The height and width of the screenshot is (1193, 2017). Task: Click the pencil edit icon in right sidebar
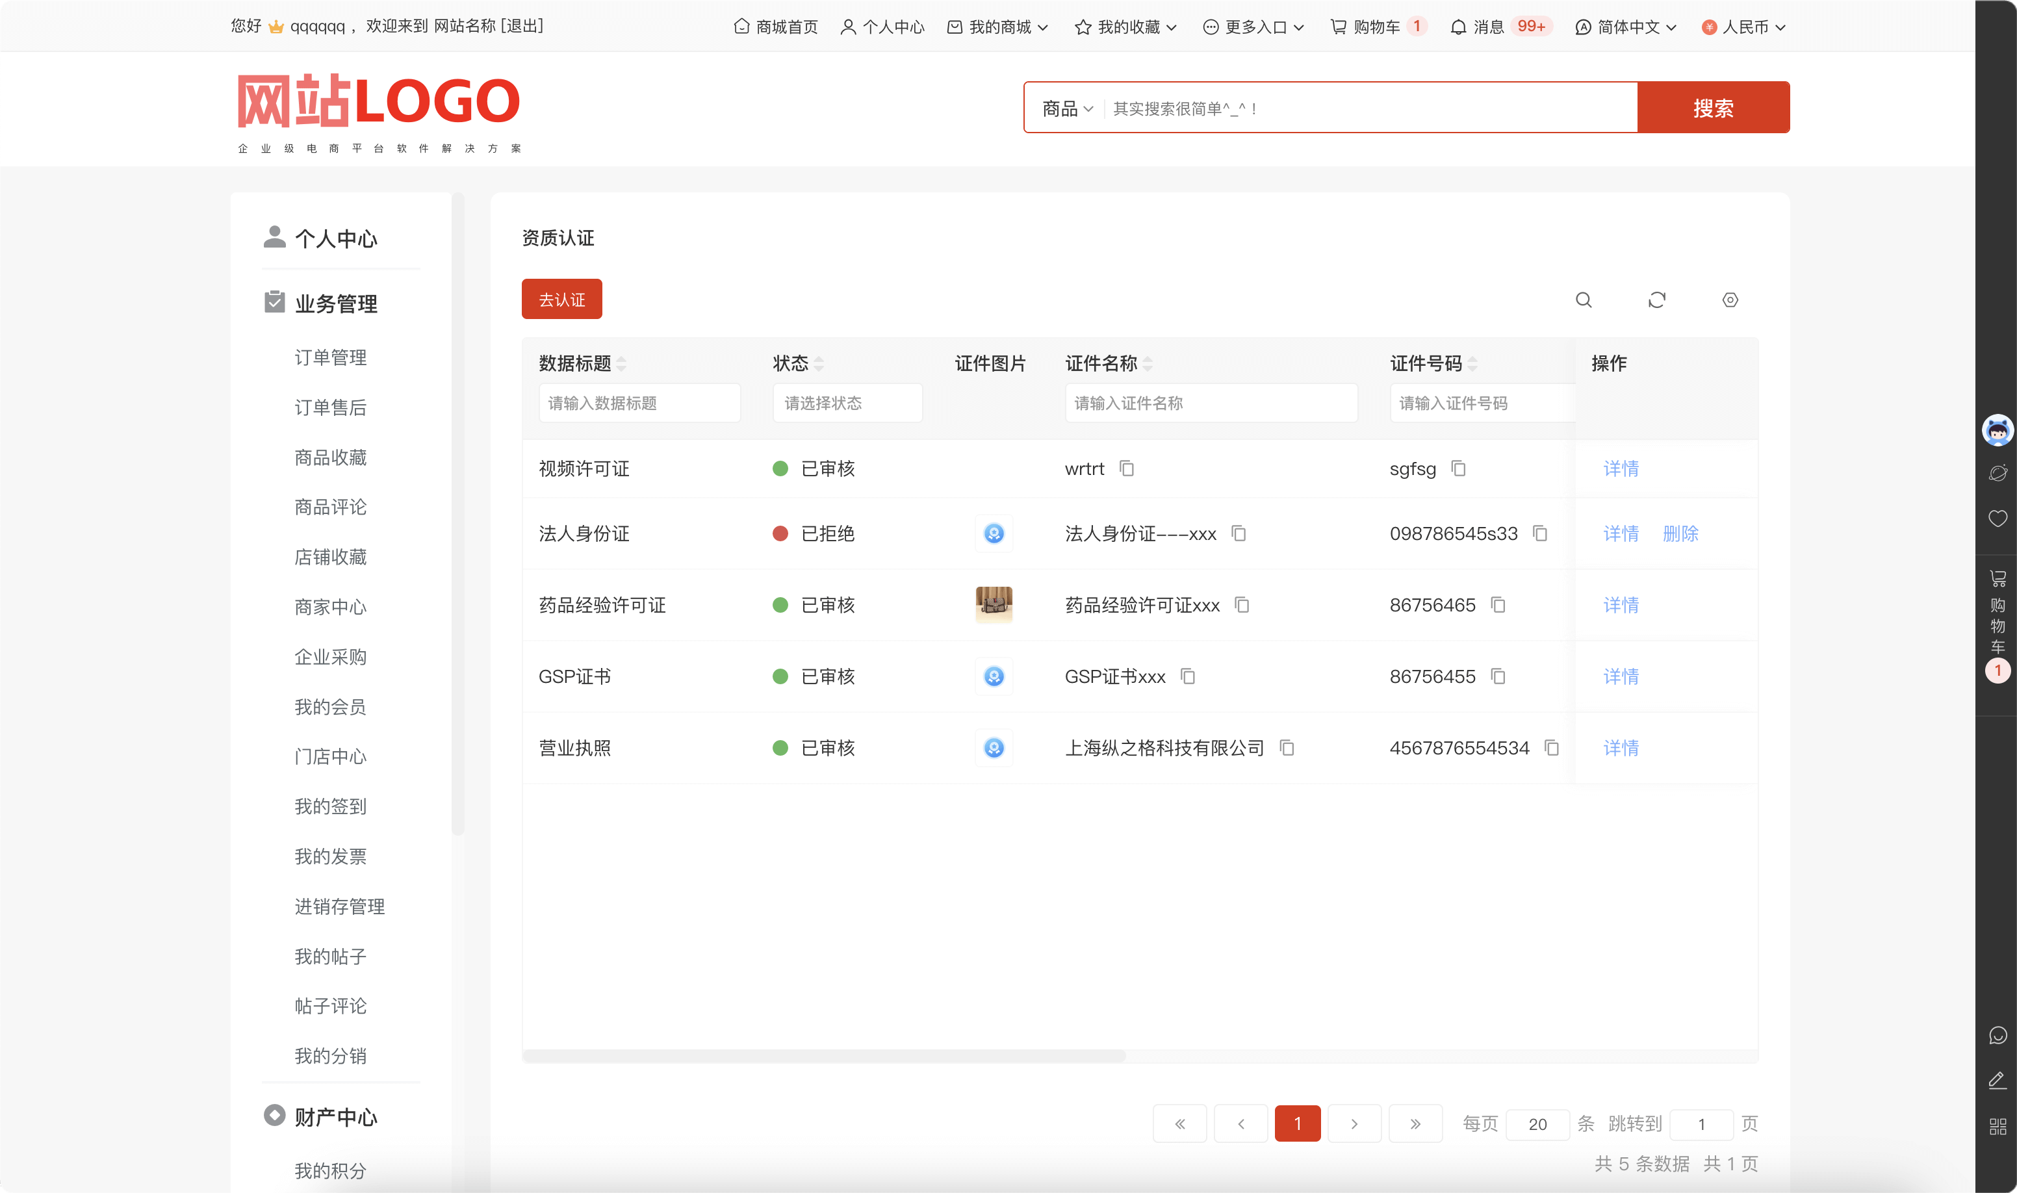pos(1998,1081)
